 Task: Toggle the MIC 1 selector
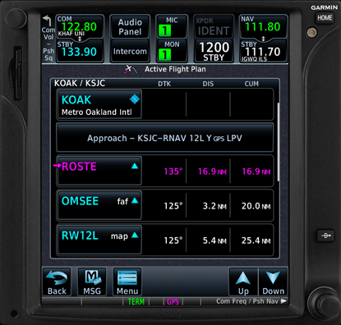172,26
